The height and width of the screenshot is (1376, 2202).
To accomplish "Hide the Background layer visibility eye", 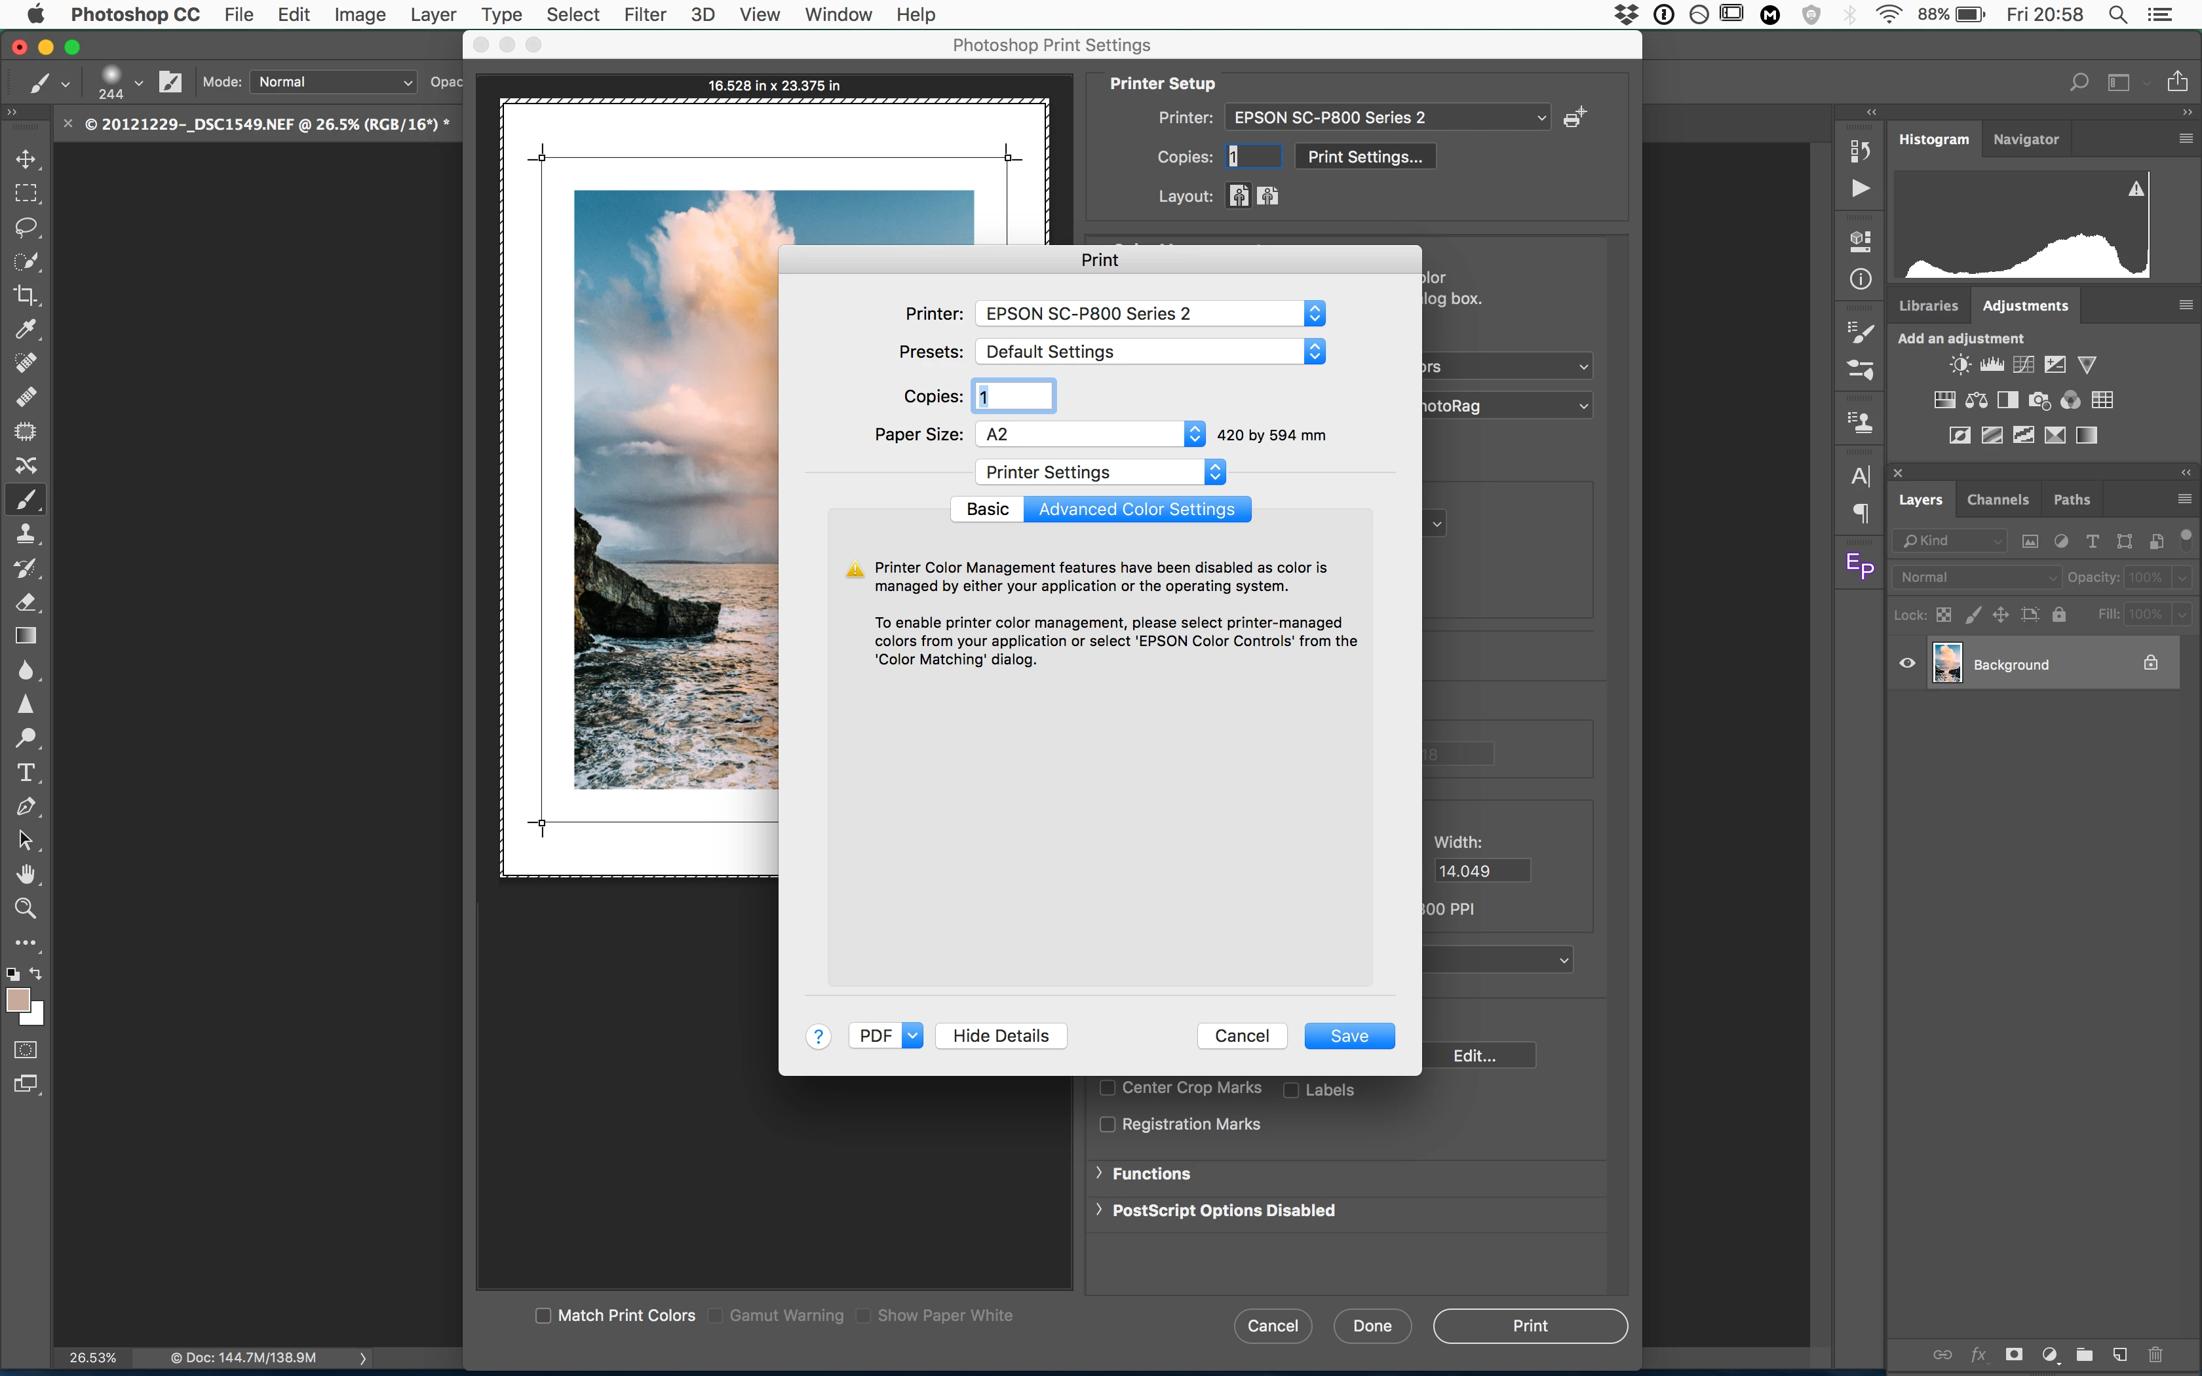I will pyautogui.click(x=1907, y=663).
